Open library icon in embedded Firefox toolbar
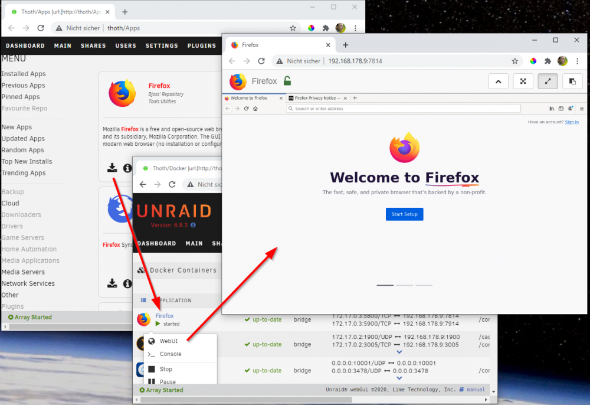The width and height of the screenshot is (590, 405). coord(552,109)
